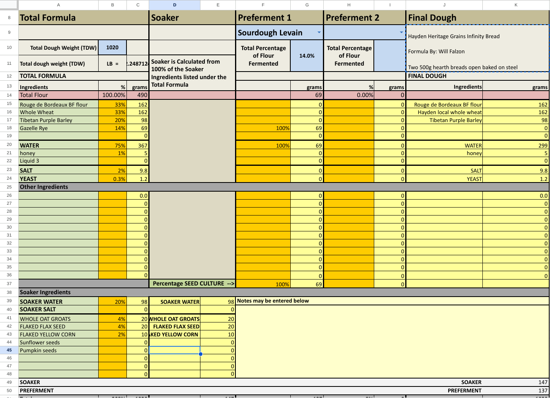550x398 pixels.
Task: Click the fill handle on the selected cell
Action: (201, 354)
